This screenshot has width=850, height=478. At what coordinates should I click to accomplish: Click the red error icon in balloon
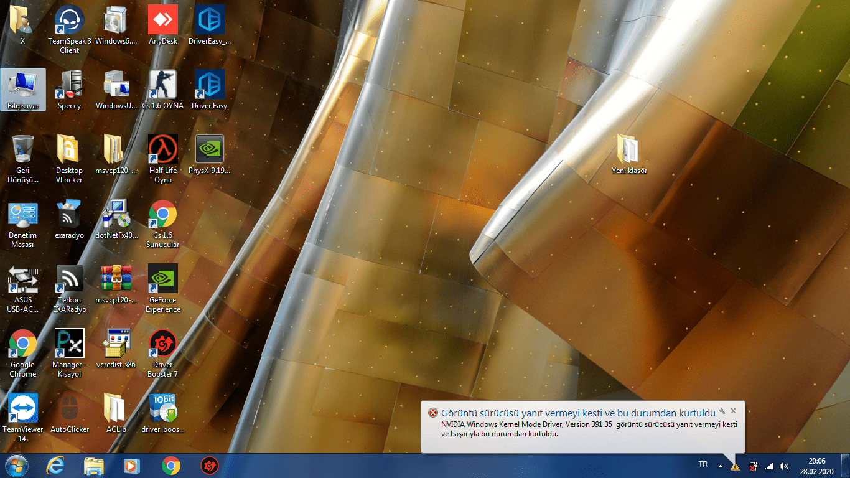pos(432,413)
